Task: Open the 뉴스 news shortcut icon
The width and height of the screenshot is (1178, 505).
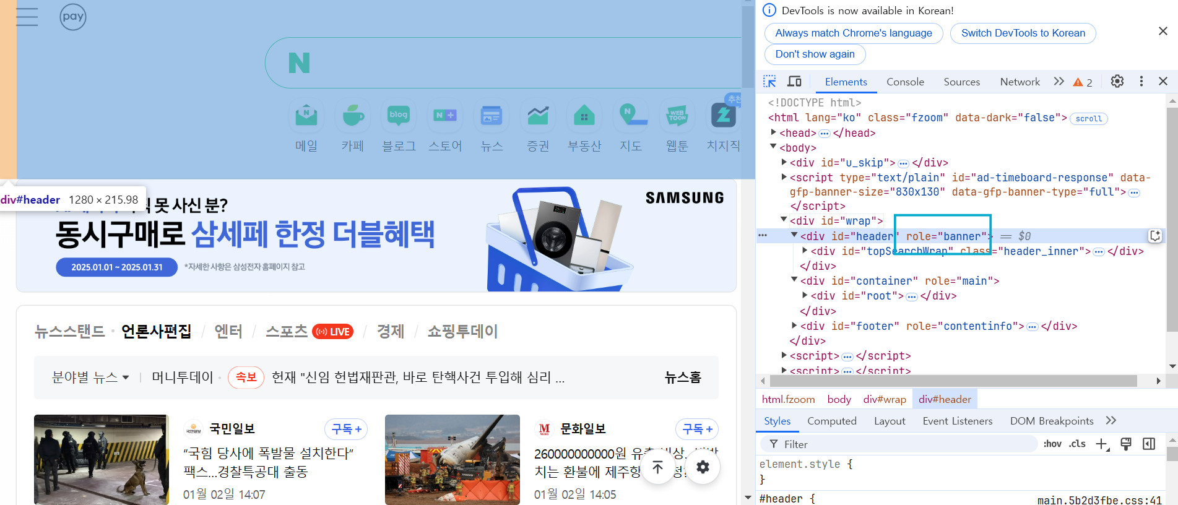Action: click(x=492, y=115)
